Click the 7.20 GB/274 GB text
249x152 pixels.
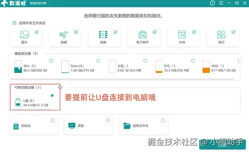(x=82, y=70)
